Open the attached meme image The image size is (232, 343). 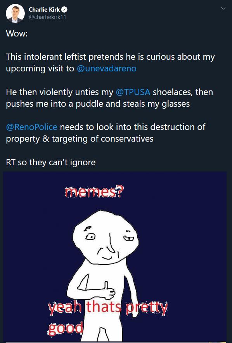pos(115,257)
